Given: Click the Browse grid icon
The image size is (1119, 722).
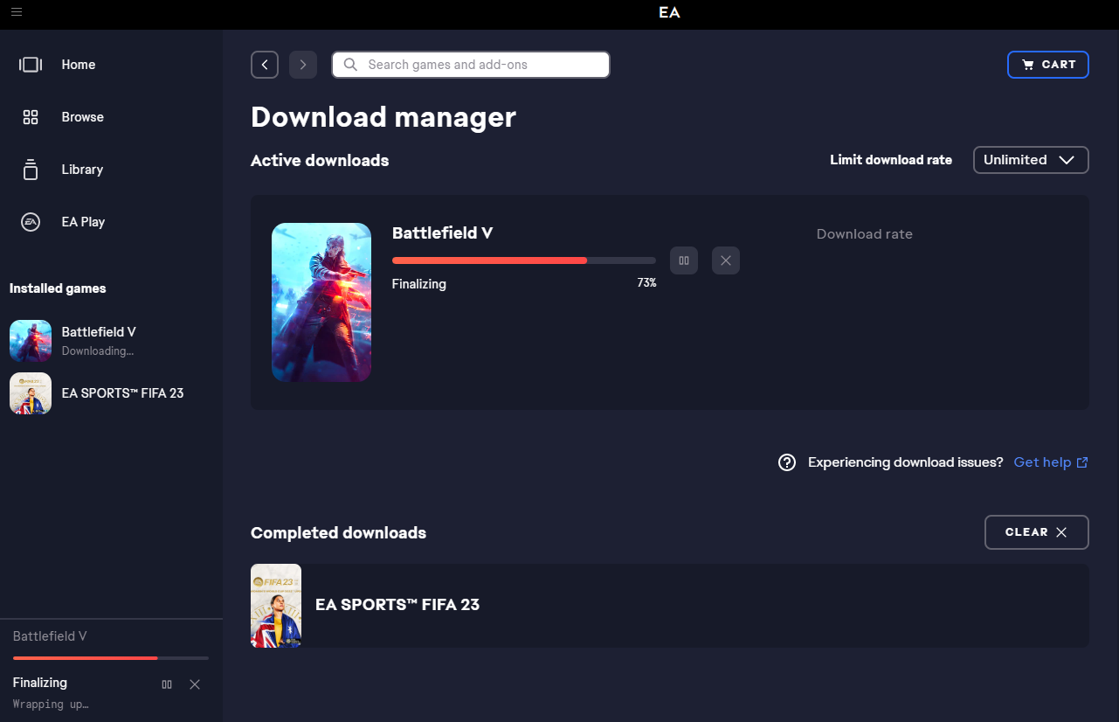Looking at the screenshot, I should 31,117.
